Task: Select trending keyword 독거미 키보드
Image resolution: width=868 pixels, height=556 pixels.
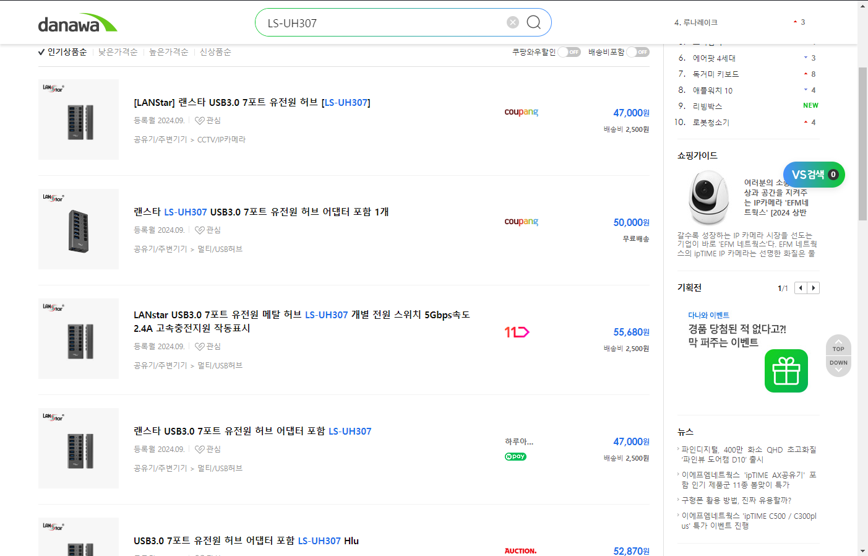Action: coord(716,74)
